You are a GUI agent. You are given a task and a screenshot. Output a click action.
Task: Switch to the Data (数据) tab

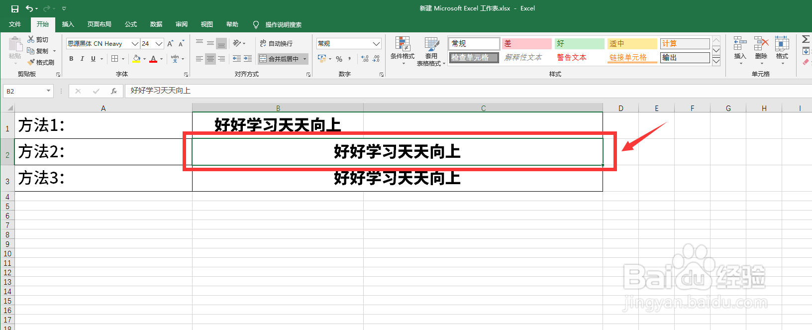tap(156, 24)
